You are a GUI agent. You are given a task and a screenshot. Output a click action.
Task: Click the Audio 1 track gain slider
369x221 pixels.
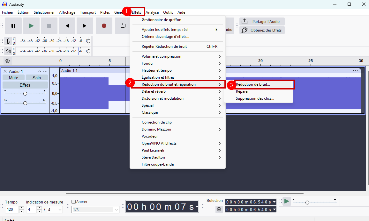coord(25,93)
